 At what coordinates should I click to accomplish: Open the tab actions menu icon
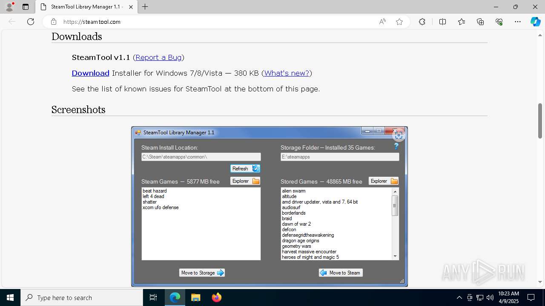coord(26,7)
